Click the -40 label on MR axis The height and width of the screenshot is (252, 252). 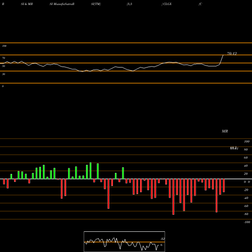pos(246,198)
